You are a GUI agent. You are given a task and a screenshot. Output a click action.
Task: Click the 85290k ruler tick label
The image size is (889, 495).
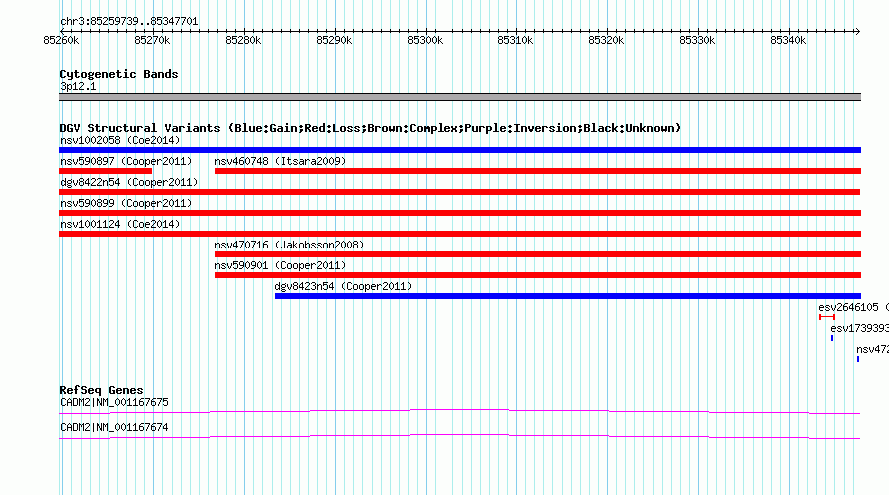(x=334, y=40)
